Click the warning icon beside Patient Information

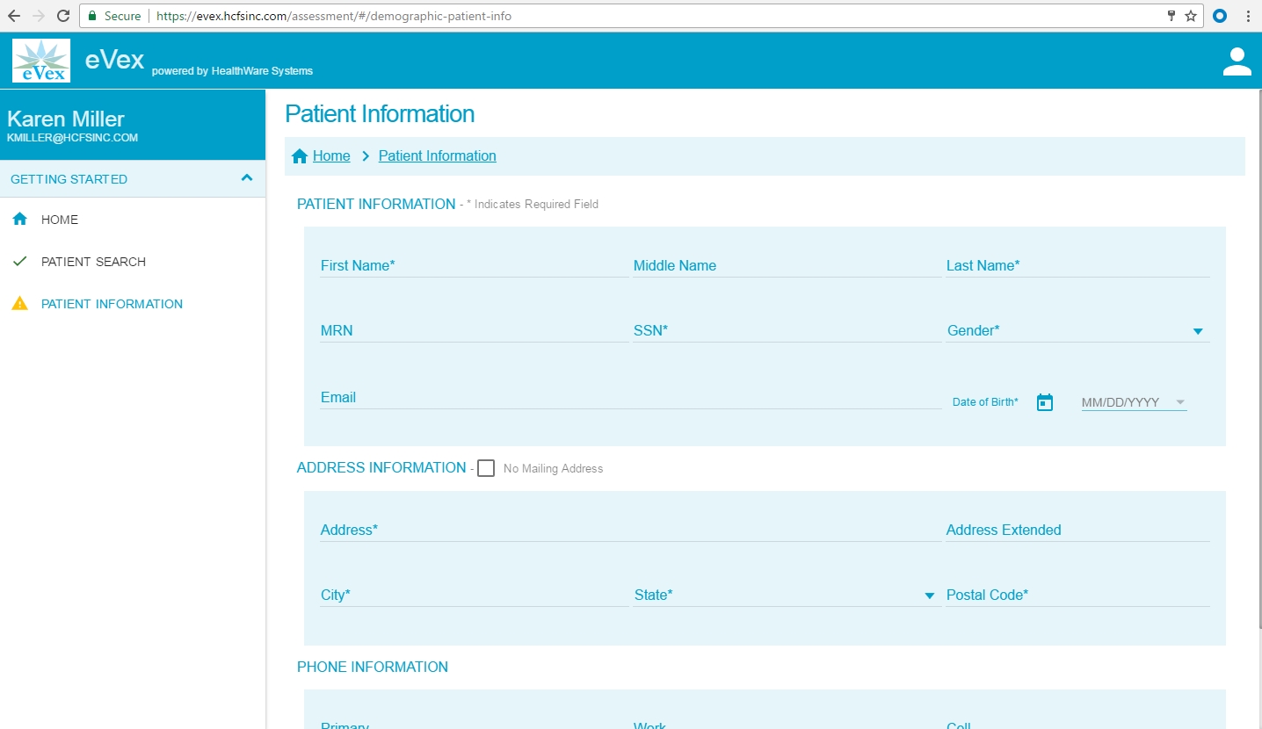(20, 304)
